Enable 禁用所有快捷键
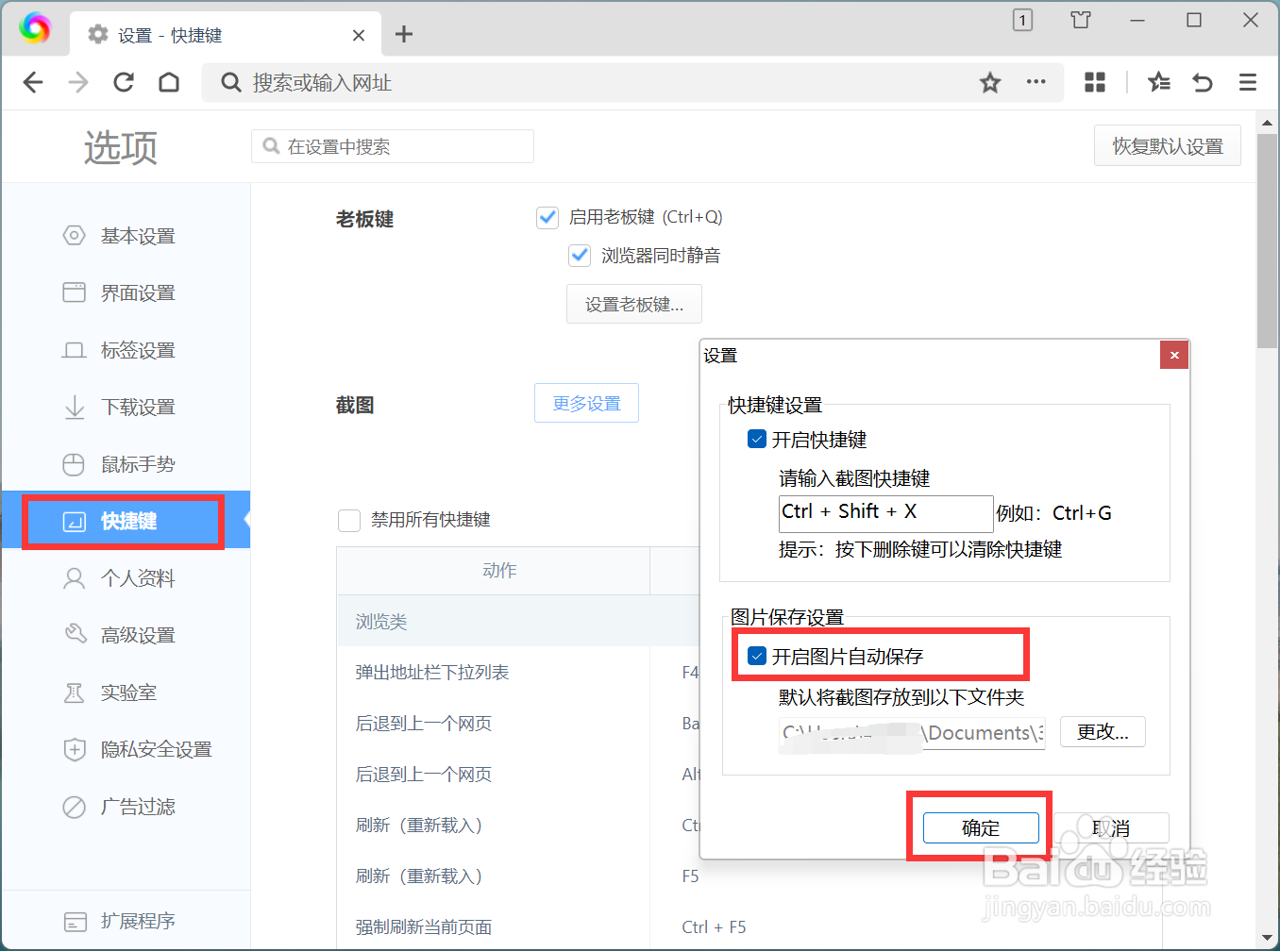The image size is (1280, 951). pyautogui.click(x=349, y=520)
